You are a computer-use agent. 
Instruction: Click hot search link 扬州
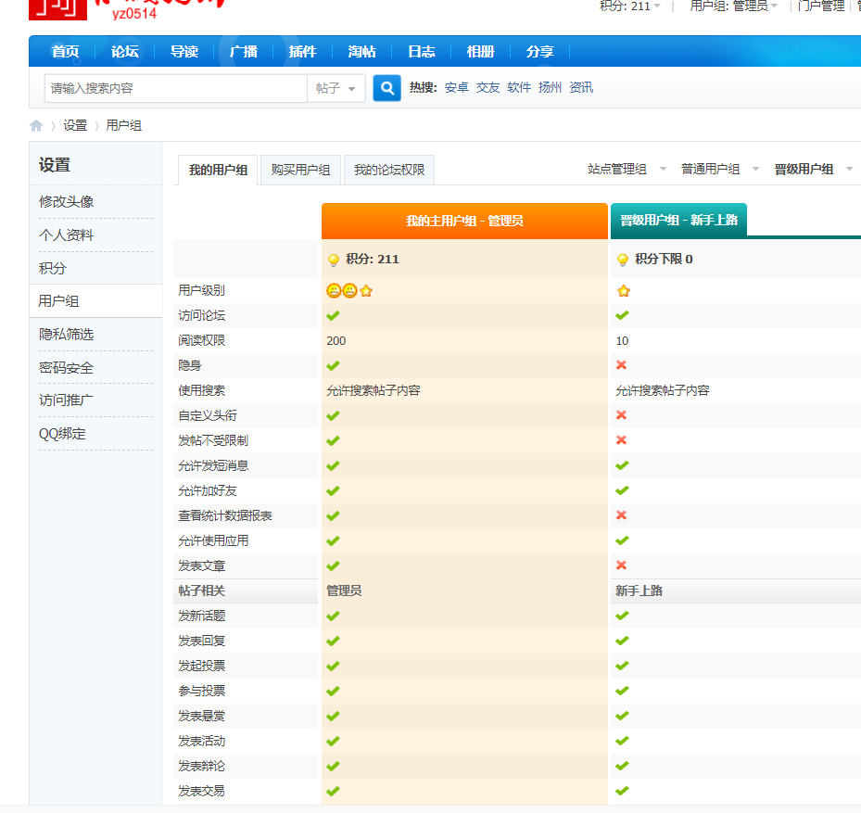[x=550, y=87]
